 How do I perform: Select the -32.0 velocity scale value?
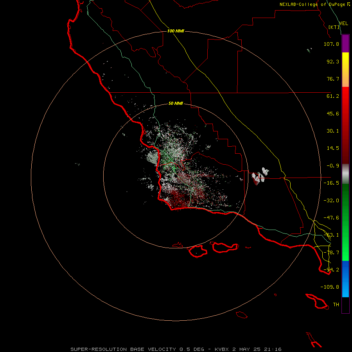(331, 201)
